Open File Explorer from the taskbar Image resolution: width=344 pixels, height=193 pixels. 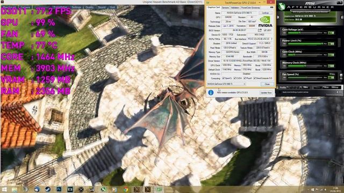click(x=15, y=189)
